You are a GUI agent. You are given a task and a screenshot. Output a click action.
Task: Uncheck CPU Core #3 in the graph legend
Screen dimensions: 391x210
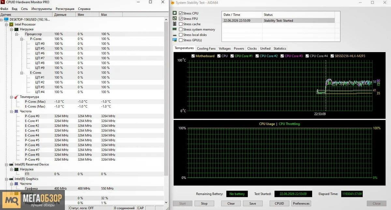pyautogui.click(x=282, y=56)
